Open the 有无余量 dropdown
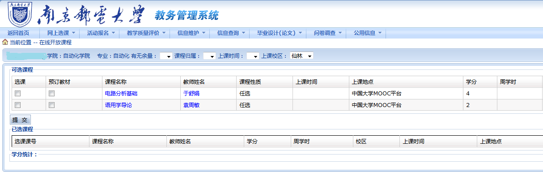Viewport: 543px width, 172px height. coord(166,56)
